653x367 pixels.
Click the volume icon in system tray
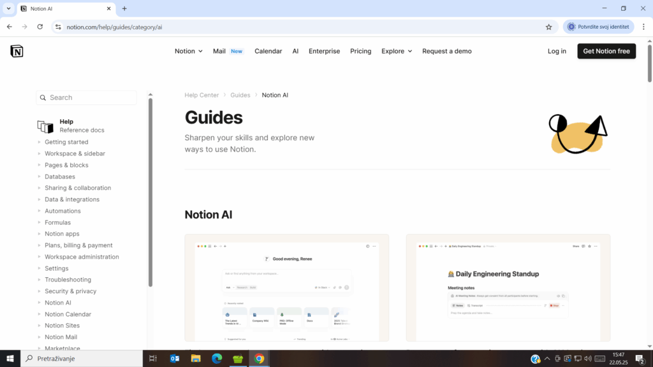click(588, 358)
